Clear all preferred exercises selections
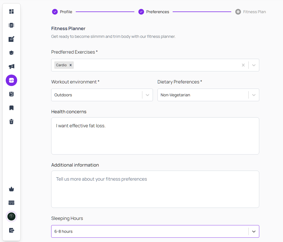Viewport: 283px width, 242px height. (243, 65)
